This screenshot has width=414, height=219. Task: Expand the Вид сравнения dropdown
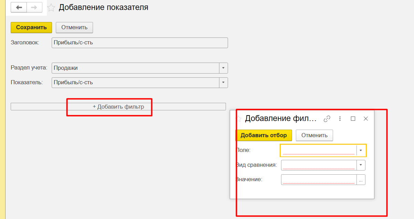[361, 165]
